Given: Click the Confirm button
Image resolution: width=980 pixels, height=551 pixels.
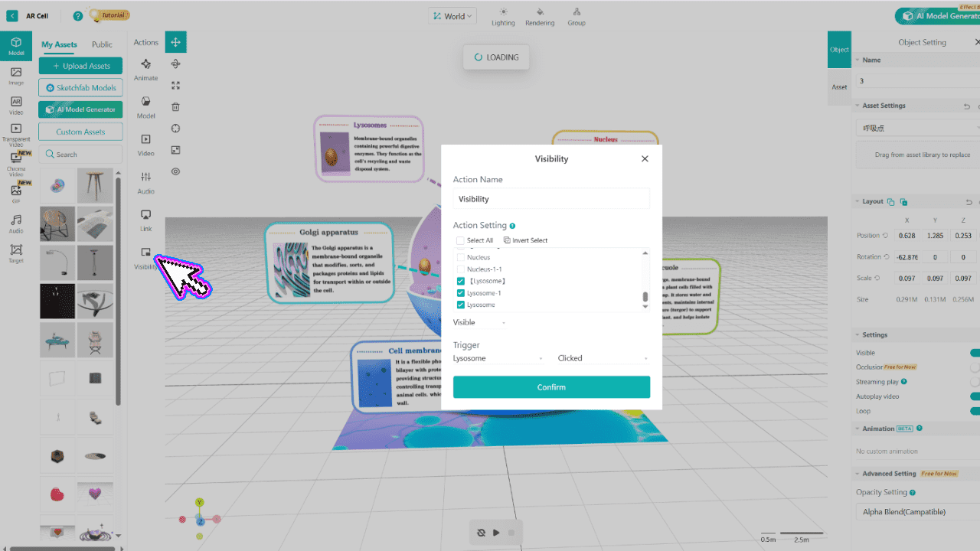Looking at the screenshot, I should 551,387.
